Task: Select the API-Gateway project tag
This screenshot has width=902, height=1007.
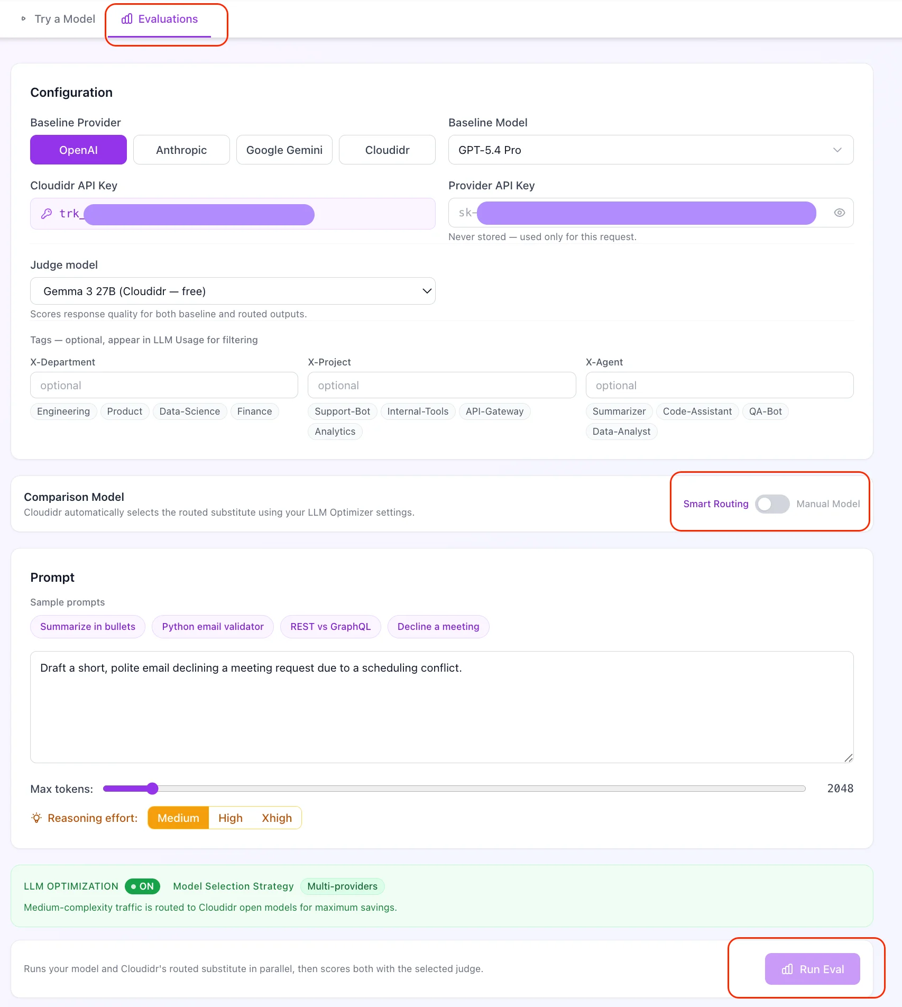Action: click(494, 411)
